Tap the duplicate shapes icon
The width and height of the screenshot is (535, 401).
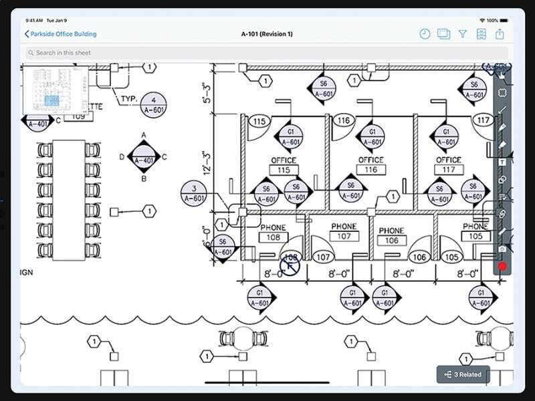[504, 180]
